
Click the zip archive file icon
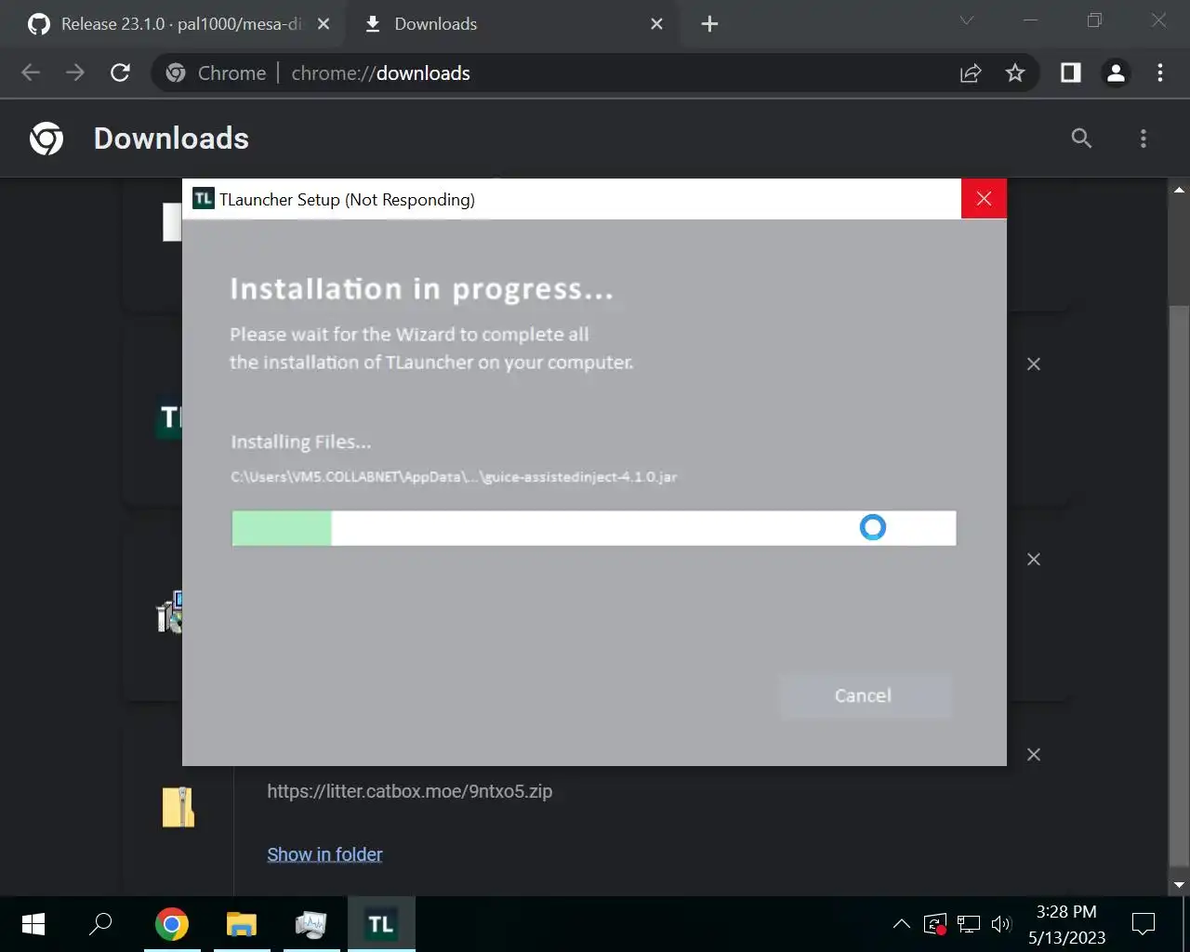[x=178, y=807]
